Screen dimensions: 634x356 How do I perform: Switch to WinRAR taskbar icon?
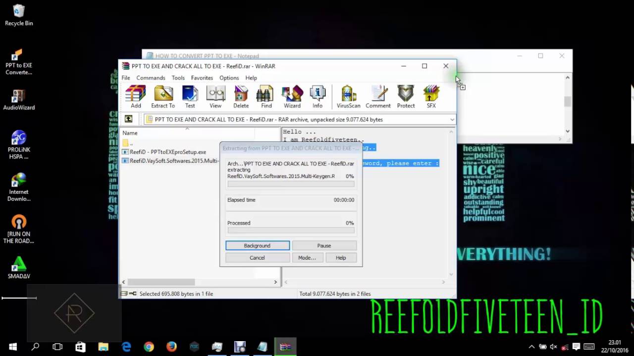(285, 347)
